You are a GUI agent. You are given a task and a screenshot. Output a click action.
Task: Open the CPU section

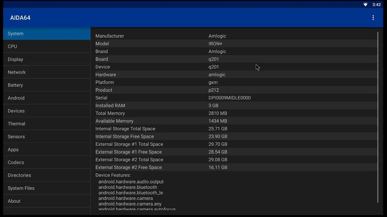point(47,46)
